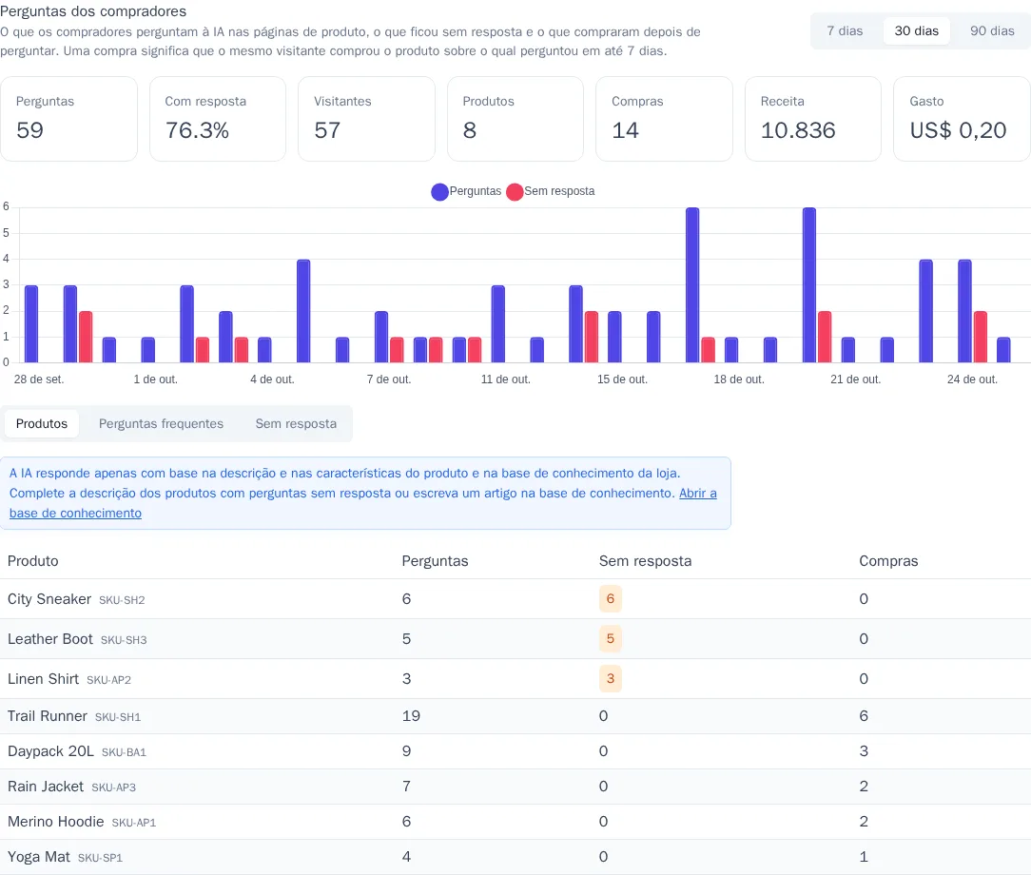Switch to the 90 dias period
Screen dimensions: 1031x875
[x=992, y=30]
